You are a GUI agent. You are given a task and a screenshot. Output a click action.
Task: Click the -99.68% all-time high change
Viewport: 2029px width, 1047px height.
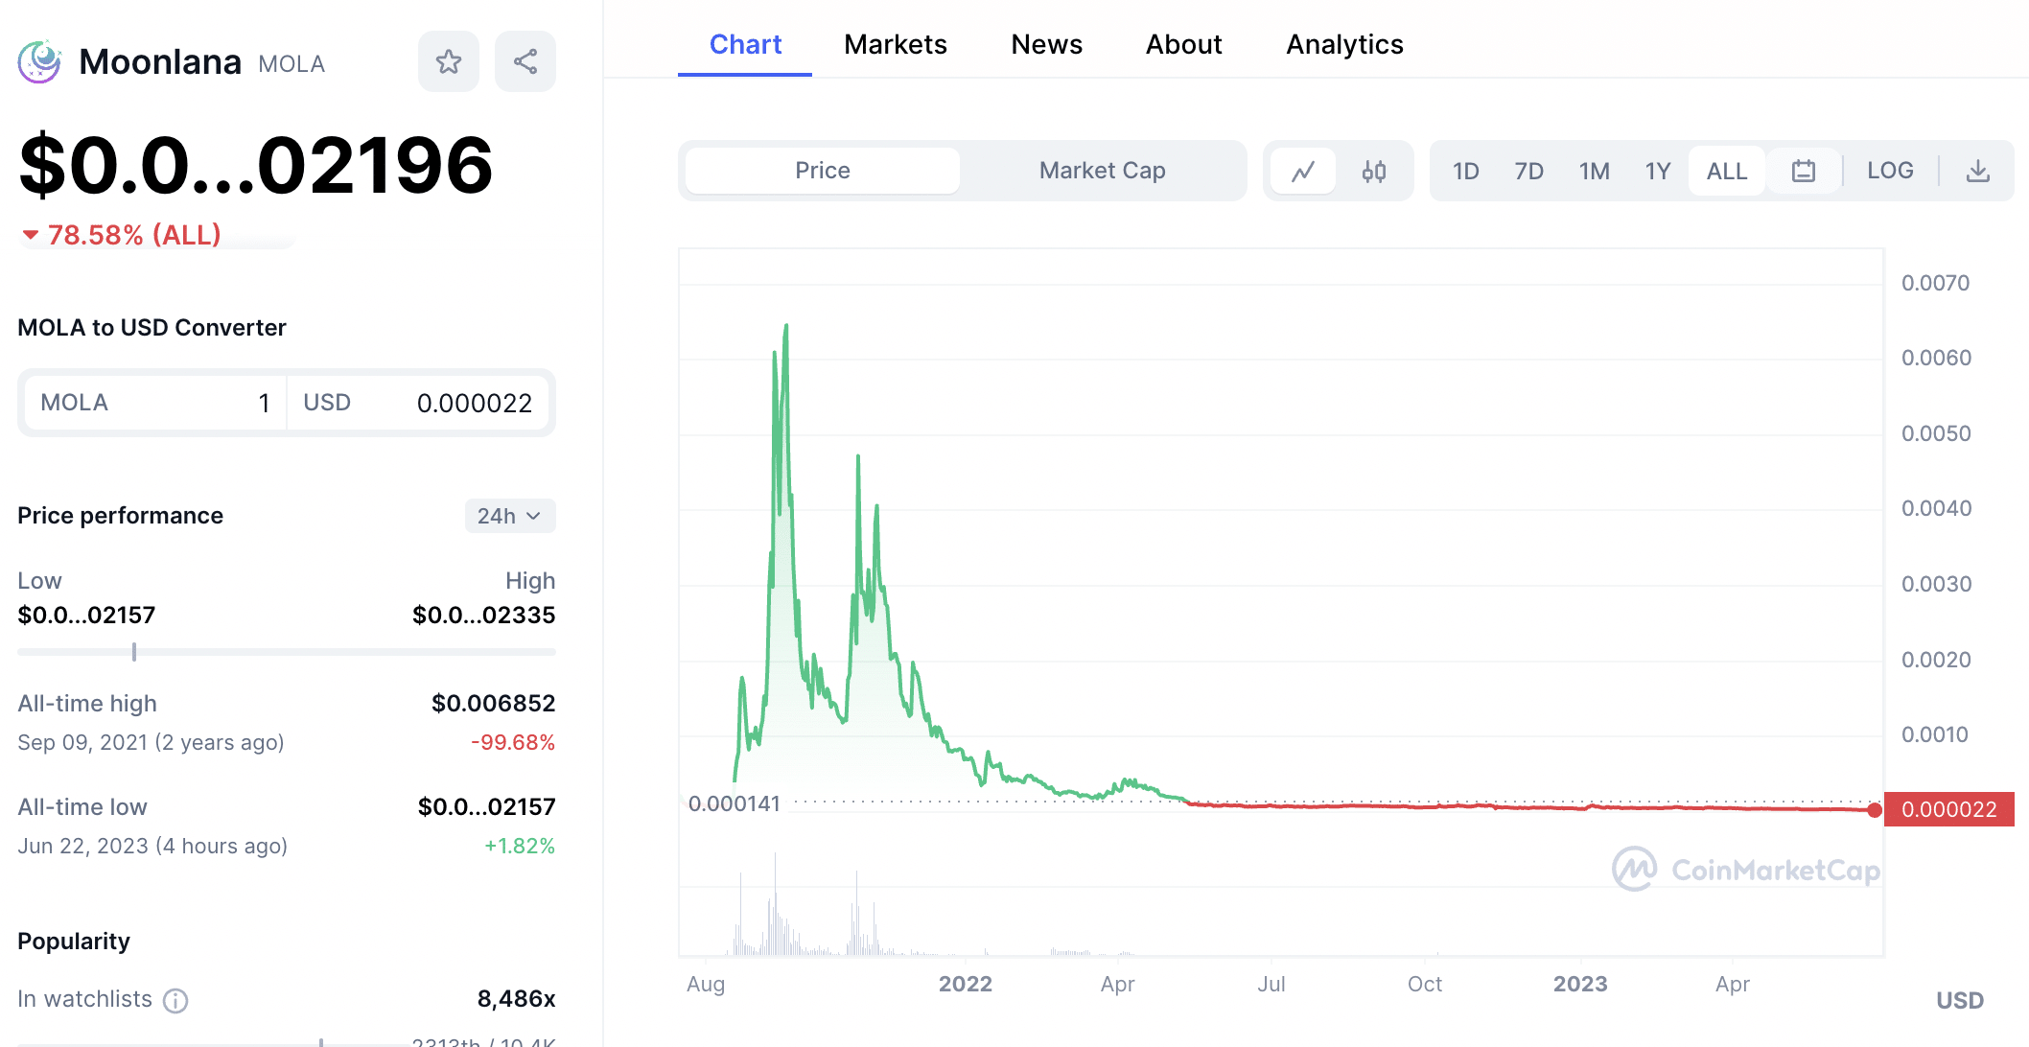point(513,743)
